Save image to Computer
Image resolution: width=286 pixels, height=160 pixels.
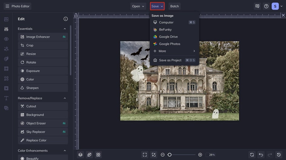pyautogui.click(x=175, y=22)
